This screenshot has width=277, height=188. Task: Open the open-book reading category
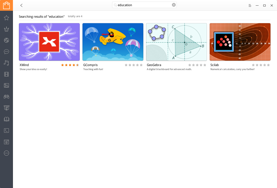6,119
